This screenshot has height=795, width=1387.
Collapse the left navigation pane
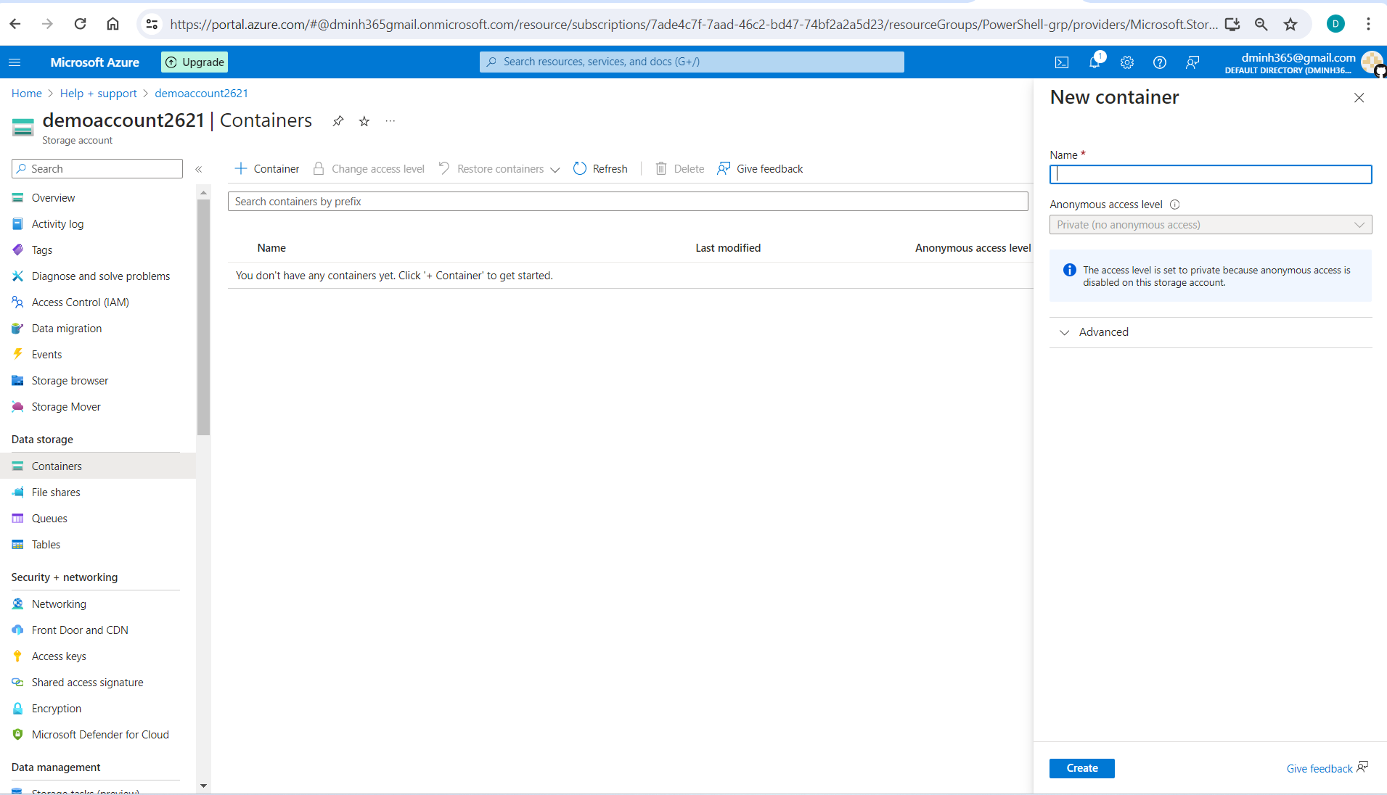pos(199,169)
